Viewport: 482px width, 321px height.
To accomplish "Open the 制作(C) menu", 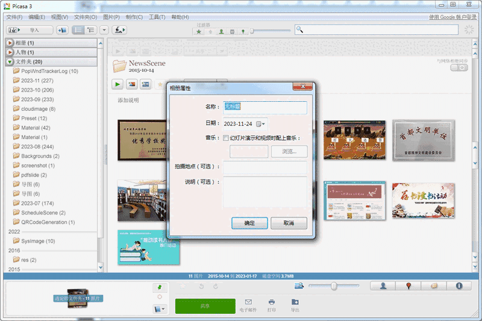I will point(134,17).
